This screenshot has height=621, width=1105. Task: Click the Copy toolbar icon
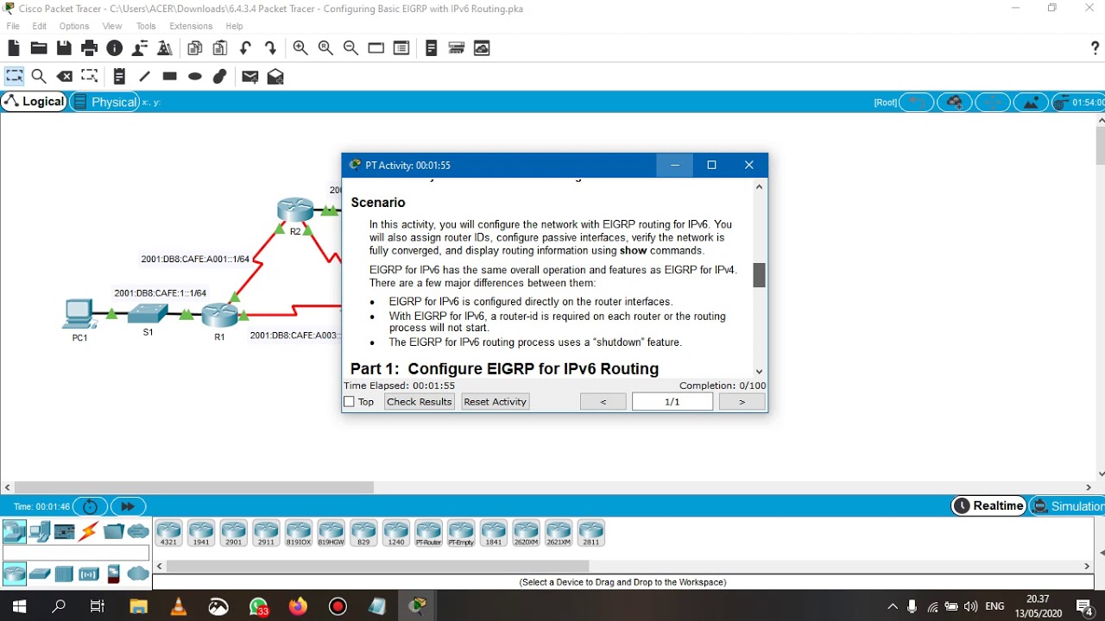click(195, 48)
